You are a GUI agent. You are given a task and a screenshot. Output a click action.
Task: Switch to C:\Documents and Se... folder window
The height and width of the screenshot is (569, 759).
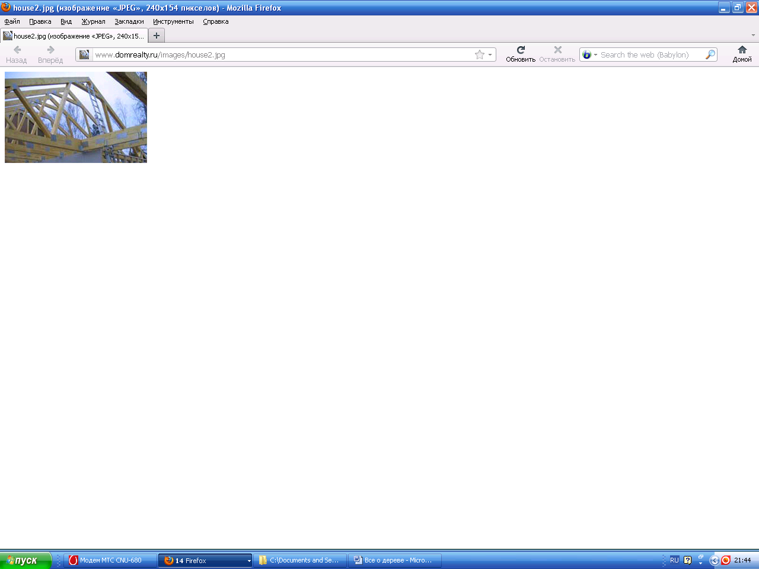[301, 560]
